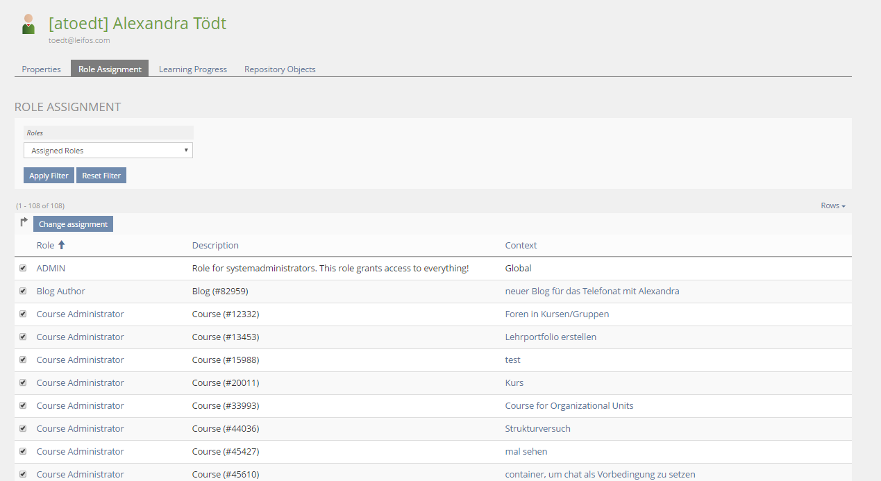Uncheck the ADMIN role checkbox
The height and width of the screenshot is (481, 881).
click(23, 268)
